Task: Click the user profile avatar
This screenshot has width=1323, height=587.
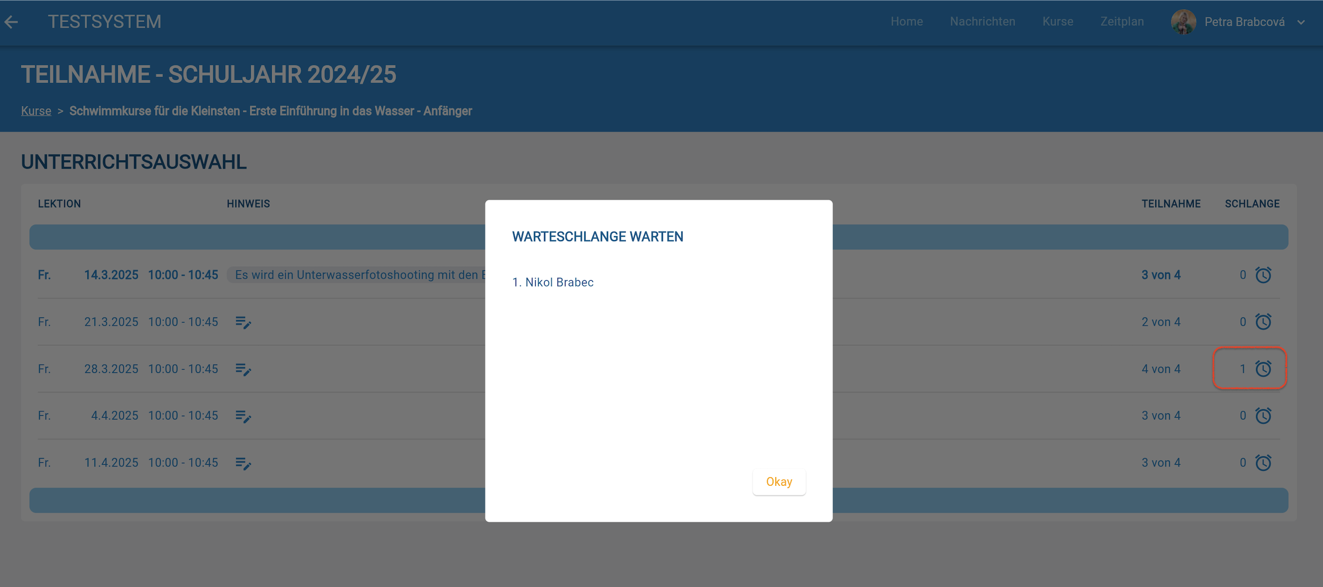Action: (x=1183, y=22)
